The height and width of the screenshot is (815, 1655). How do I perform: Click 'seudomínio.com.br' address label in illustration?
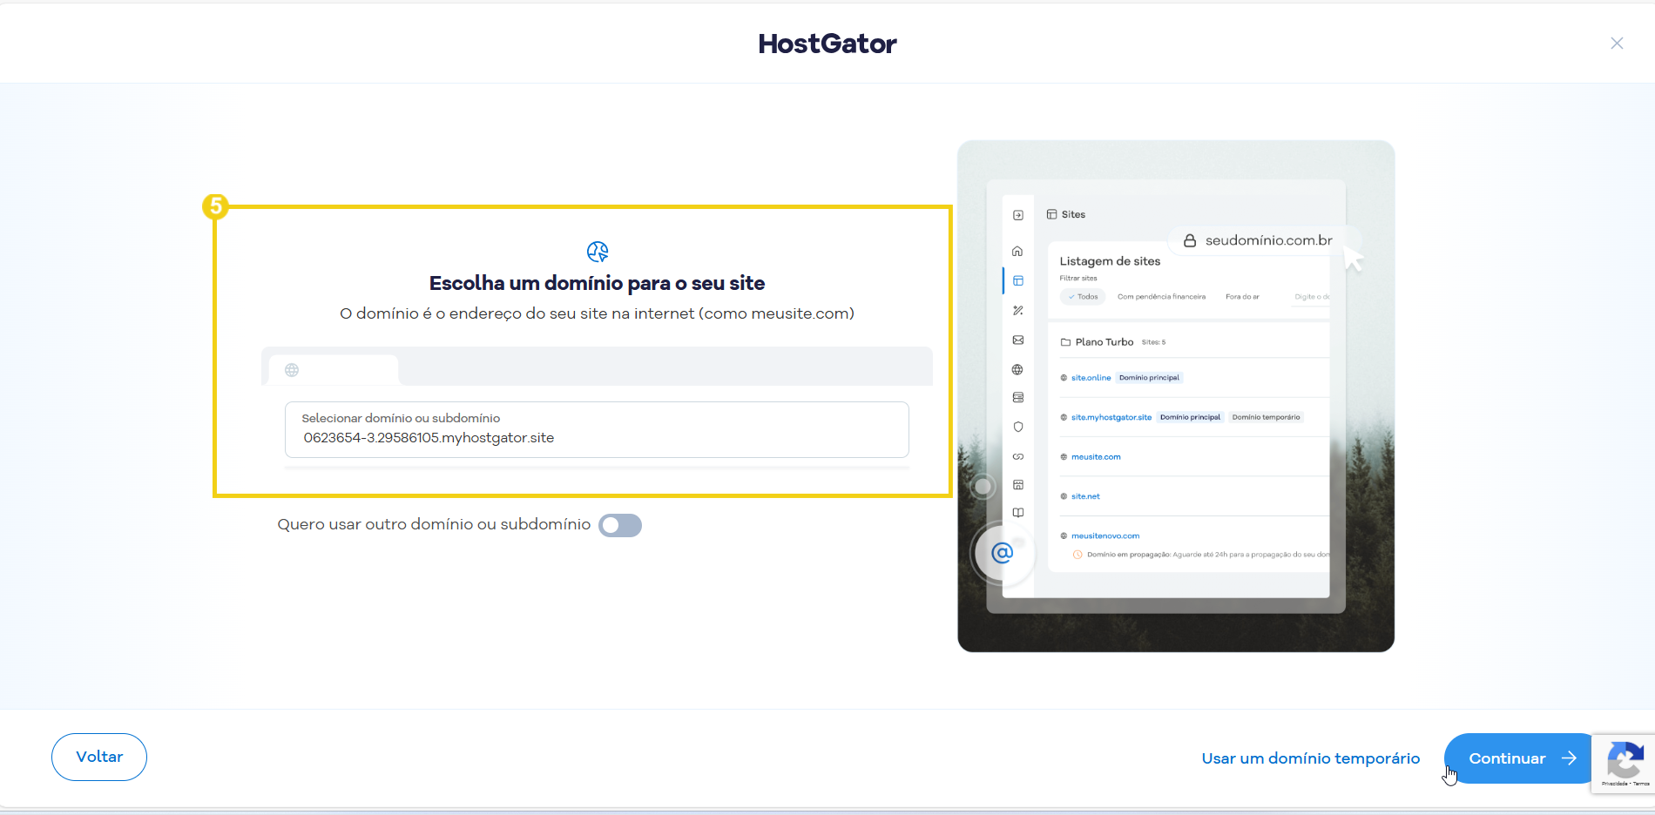tap(1269, 240)
